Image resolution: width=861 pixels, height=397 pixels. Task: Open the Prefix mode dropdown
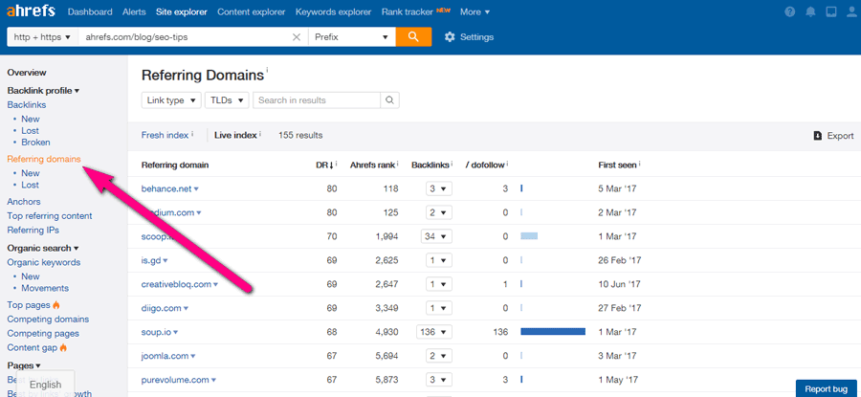click(351, 36)
